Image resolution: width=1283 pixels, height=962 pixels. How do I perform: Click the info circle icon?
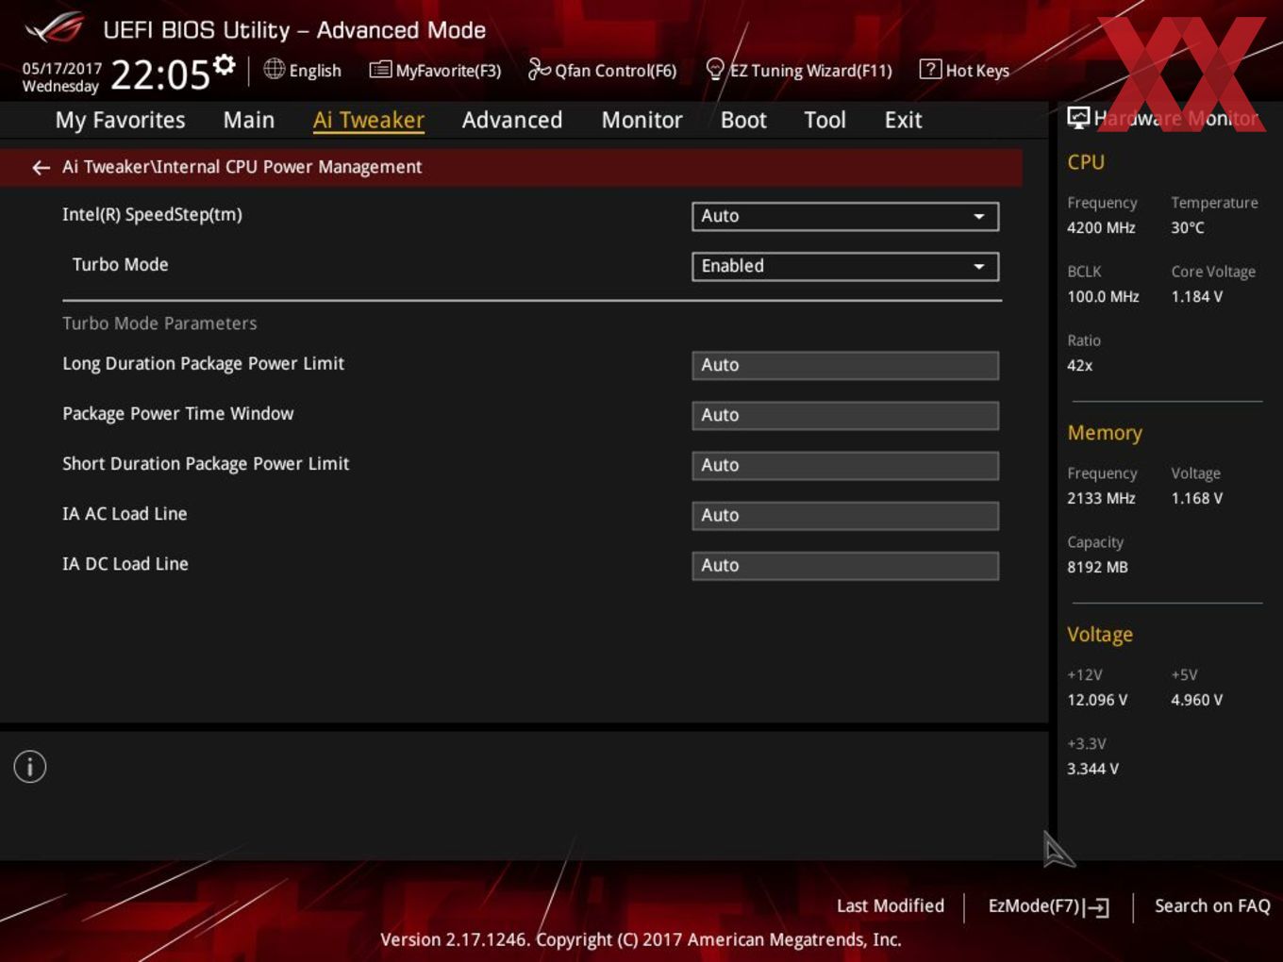click(x=30, y=767)
